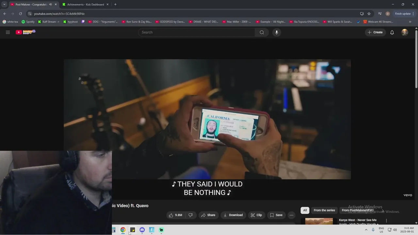Select the From the series chip
This screenshot has height=235, width=418.
(x=324, y=210)
